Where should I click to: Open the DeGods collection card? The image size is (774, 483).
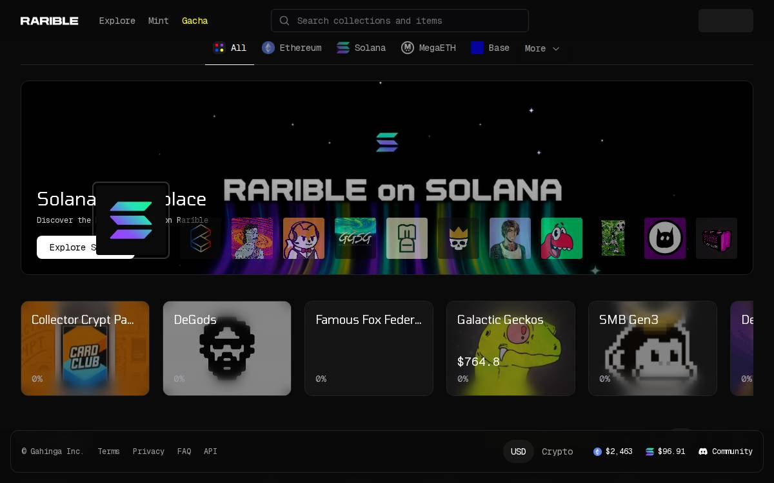tap(227, 348)
